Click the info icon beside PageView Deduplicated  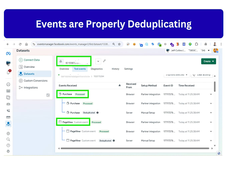(114, 141)
